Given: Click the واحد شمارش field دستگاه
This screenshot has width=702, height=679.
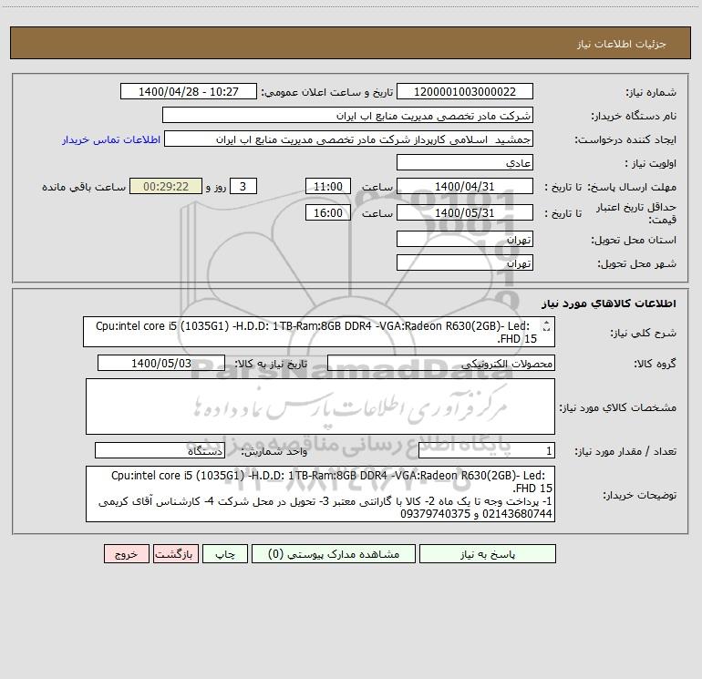Looking at the screenshot, I should click(160, 450).
